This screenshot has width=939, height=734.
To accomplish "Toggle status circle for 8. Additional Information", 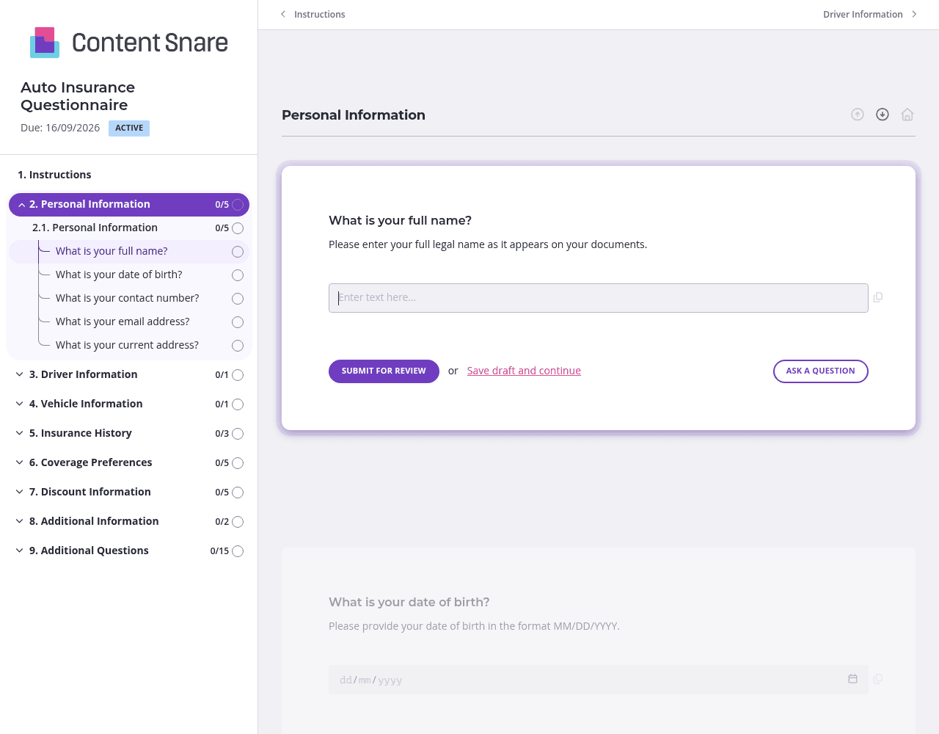I will click(x=238, y=522).
